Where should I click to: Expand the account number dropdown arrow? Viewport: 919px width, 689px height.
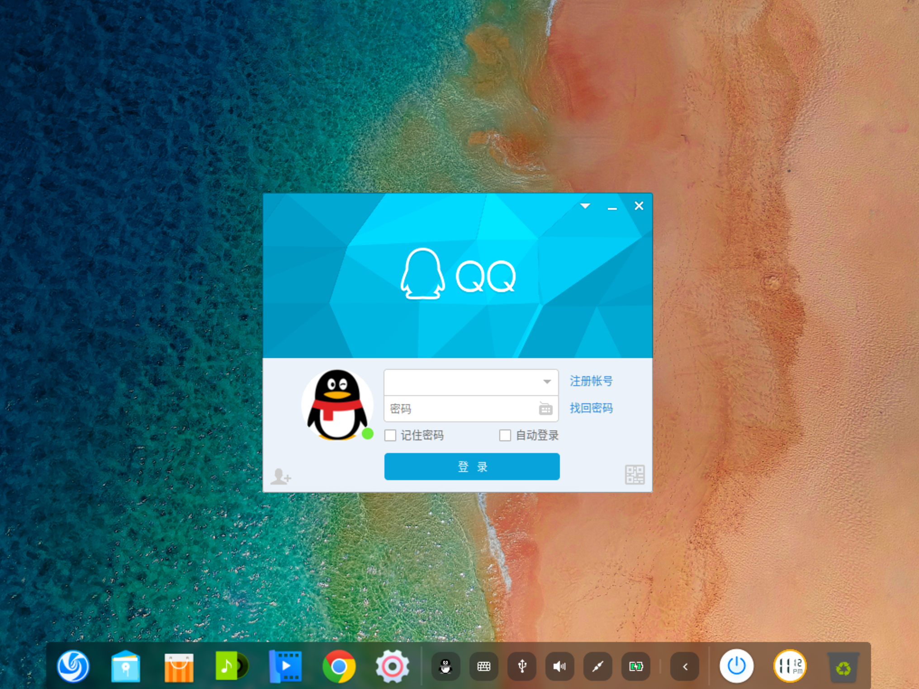pyautogui.click(x=547, y=382)
